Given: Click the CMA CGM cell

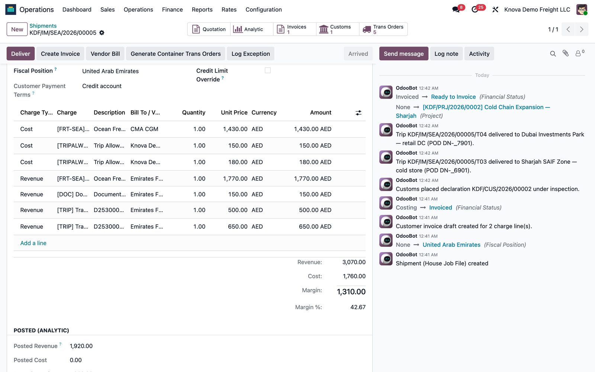Looking at the screenshot, I should pyautogui.click(x=144, y=129).
